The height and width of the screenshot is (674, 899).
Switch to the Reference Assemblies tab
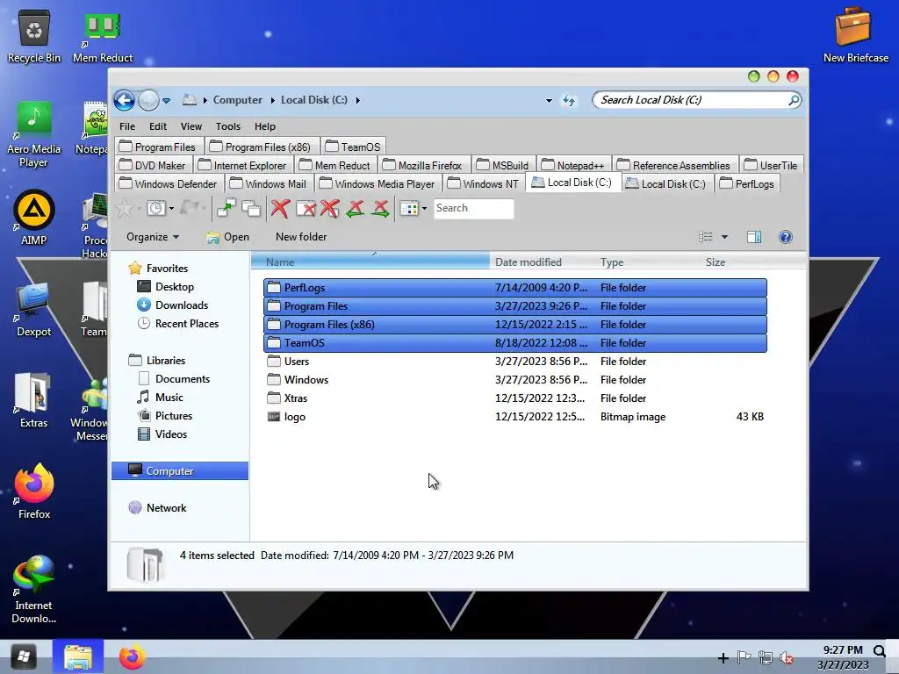click(675, 165)
